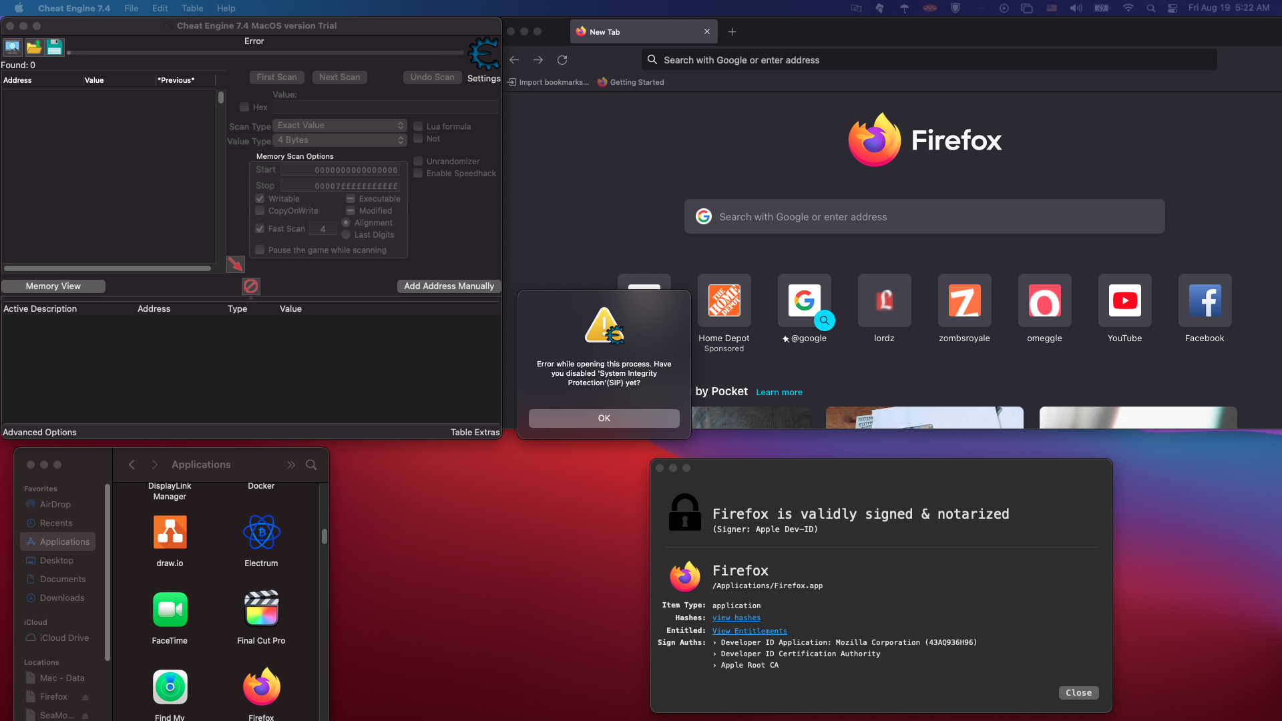This screenshot has height=721, width=1282.
Task: Toggle the Hex checkbox
Action: click(x=244, y=107)
